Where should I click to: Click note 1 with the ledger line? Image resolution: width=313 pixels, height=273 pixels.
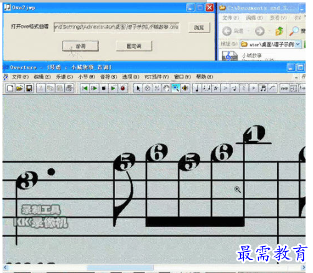(254, 134)
